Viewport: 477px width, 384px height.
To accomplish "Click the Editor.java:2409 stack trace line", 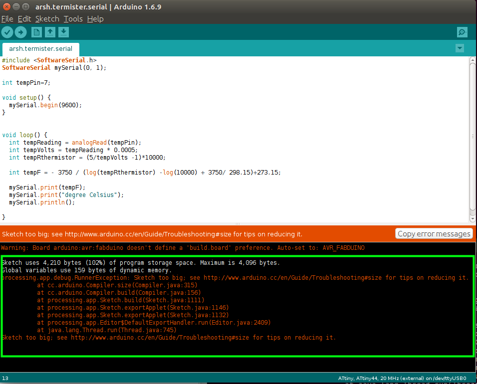I will point(154,323).
